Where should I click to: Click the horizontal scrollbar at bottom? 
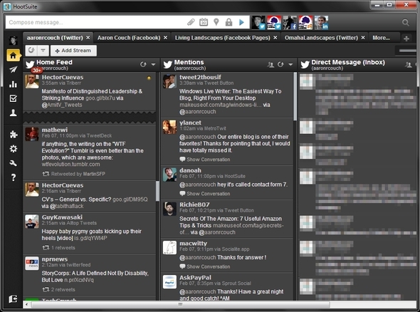tap(180, 304)
